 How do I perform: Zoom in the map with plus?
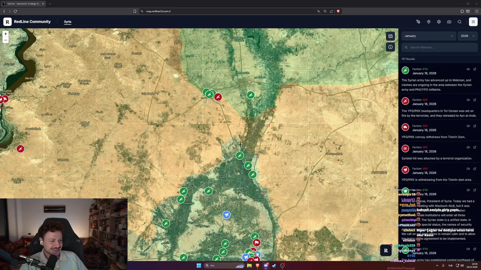coord(5,34)
